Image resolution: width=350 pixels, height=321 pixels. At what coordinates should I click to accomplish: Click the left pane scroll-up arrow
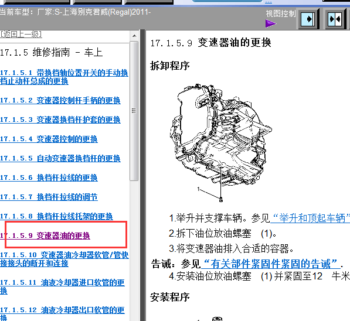(134, 36)
